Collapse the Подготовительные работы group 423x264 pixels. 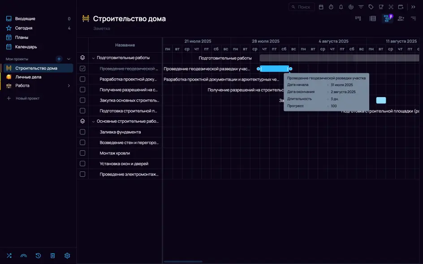pyautogui.click(x=93, y=58)
